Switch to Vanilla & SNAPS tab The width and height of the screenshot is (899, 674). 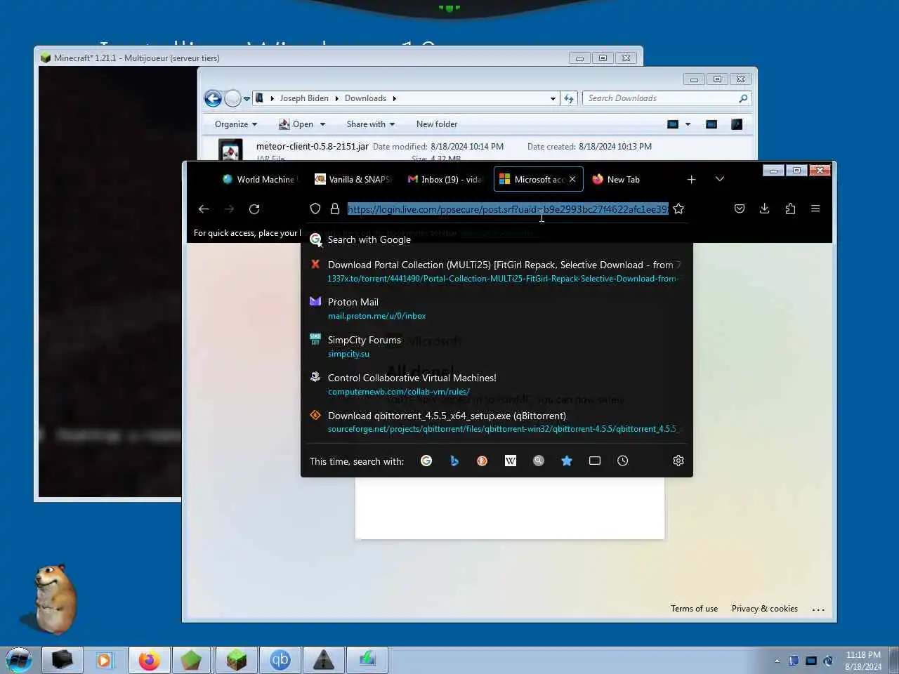tap(353, 180)
